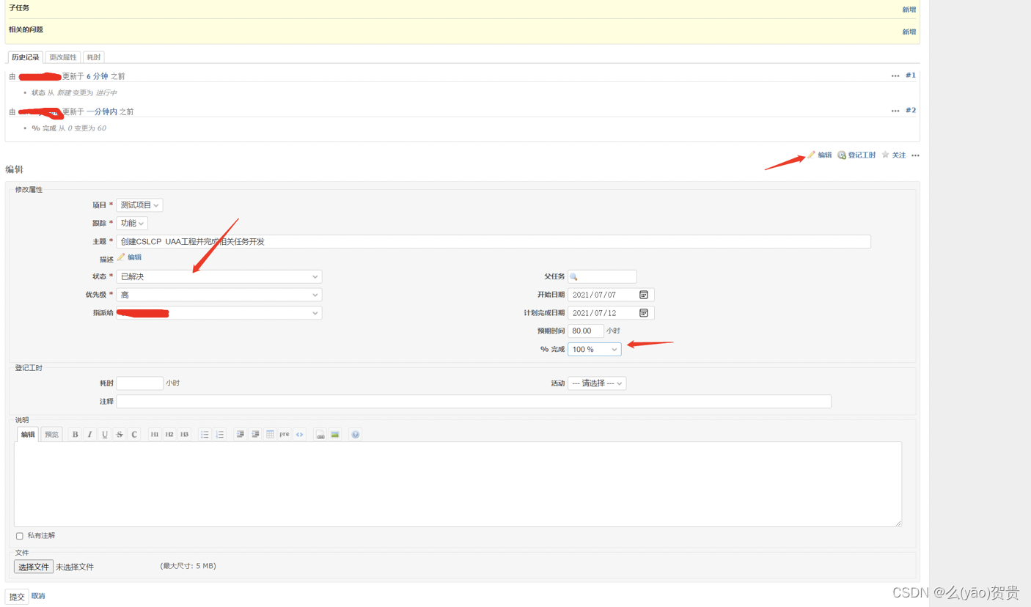This screenshot has height=607, width=1031.
Task: Open text formatting help icon
Action: pyautogui.click(x=355, y=435)
